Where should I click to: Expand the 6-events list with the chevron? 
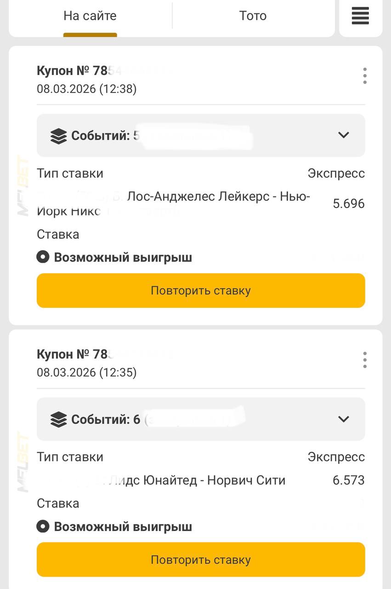point(343,419)
